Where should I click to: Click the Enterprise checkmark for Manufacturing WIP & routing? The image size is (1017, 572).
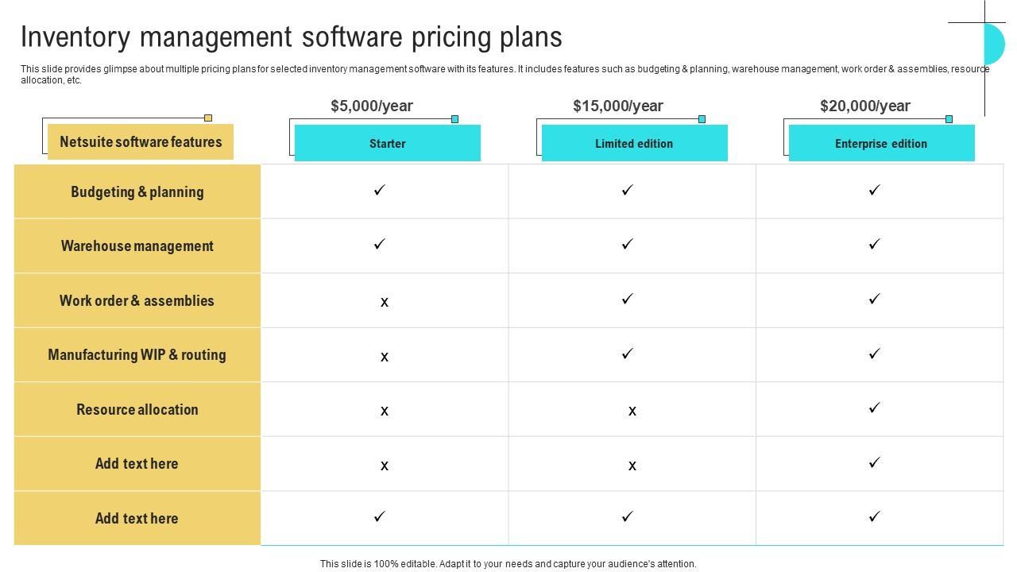[x=875, y=354]
